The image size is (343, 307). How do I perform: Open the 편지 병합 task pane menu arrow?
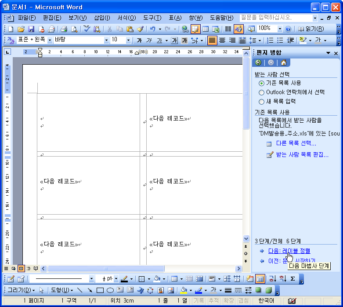(328, 53)
